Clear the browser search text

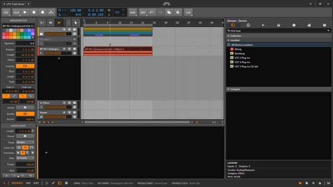pos(328,31)
